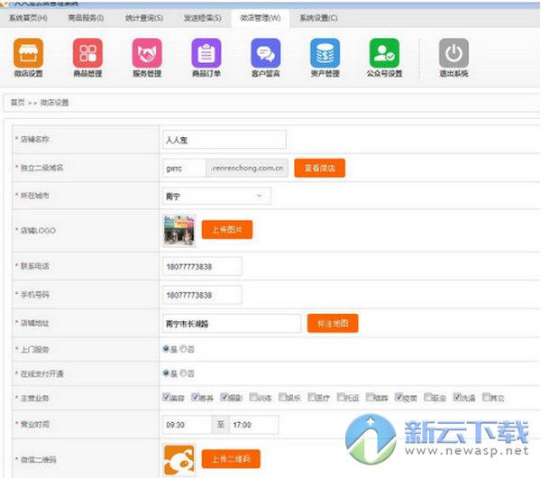The image size is (541, 478).
Task: Click the 联系电话 phone number field
Action: coord(202,266)
